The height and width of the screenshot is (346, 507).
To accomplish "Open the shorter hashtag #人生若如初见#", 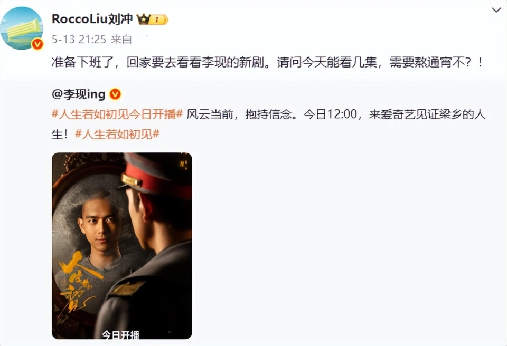I will (x=117, y=134).
